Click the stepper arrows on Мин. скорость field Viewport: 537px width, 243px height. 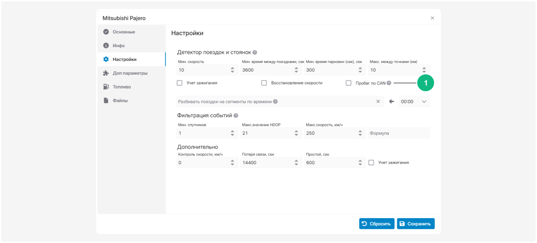(x=232, y=70)
